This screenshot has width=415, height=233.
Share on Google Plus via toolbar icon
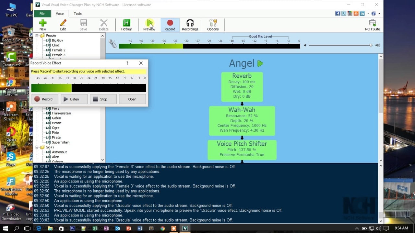[x=350, y=13]
